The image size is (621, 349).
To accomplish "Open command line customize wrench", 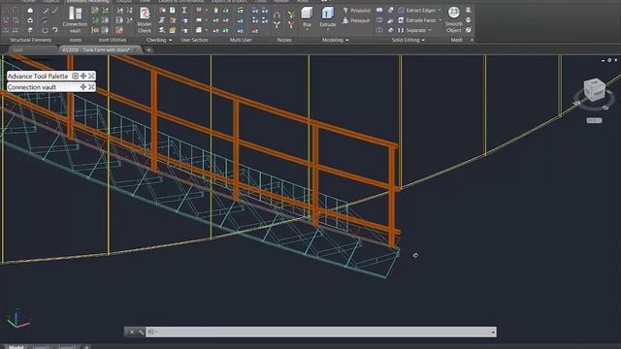I will 141,332.
